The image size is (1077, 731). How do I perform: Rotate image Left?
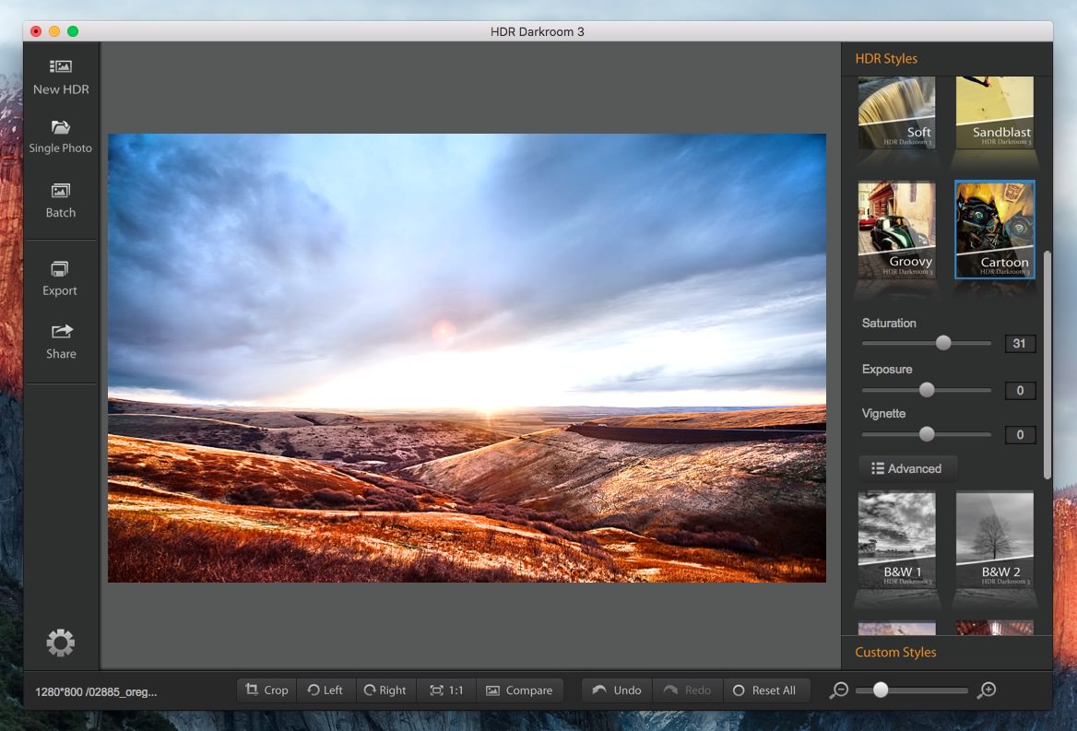[x=325, y=690]
